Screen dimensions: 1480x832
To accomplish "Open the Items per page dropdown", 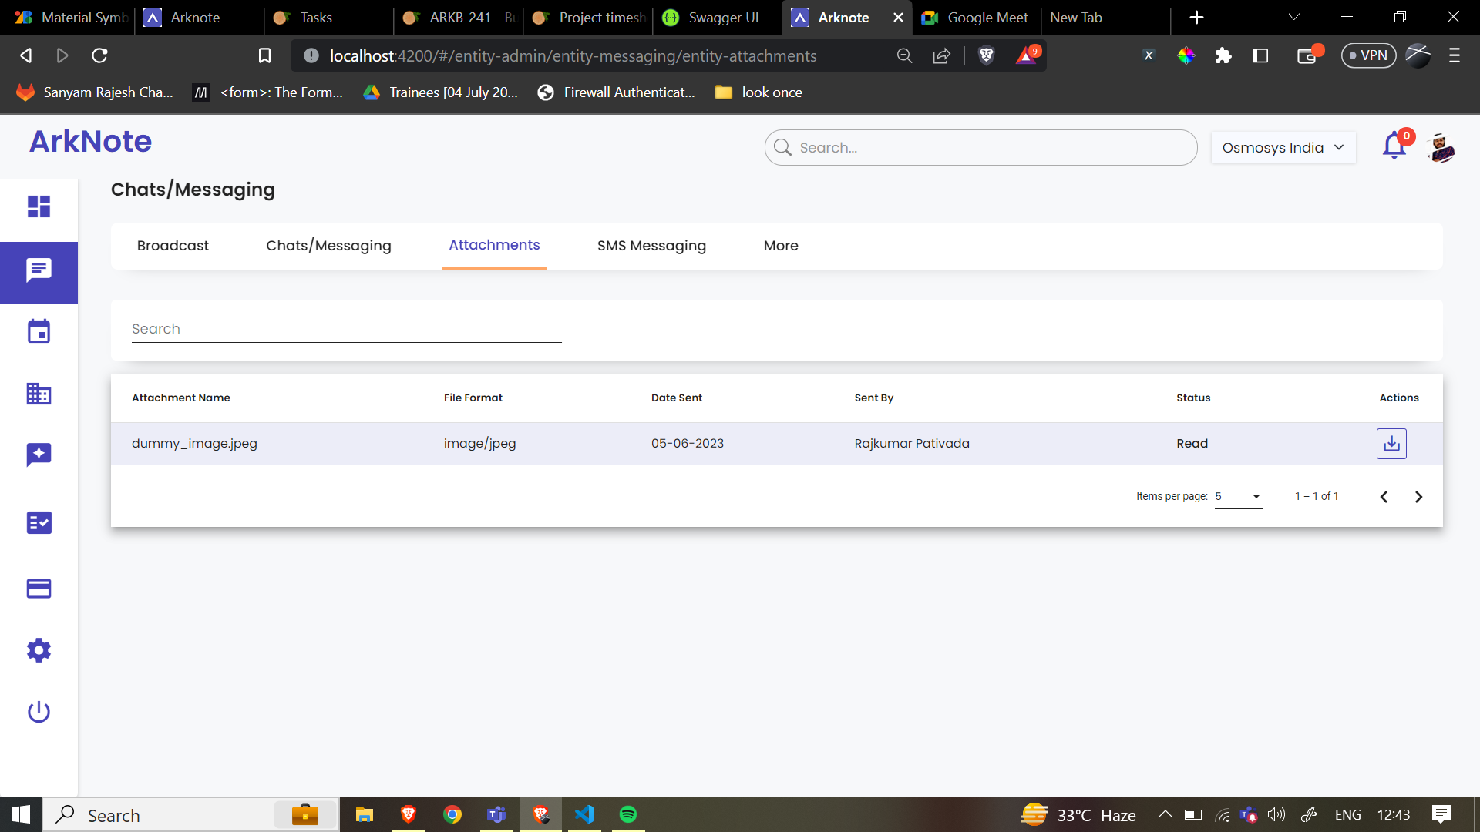I will click(x=1238, y=497).
